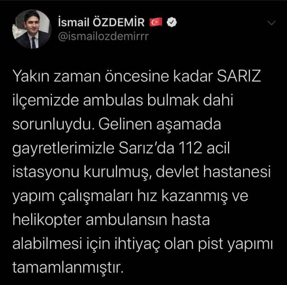This screenshot has width=287, height=285.
Task: Click the verified badge next to the name
Action: pyautogui.click(x=172, y=22)
